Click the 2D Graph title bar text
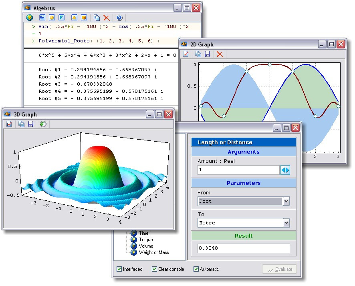 click(202, 44)
